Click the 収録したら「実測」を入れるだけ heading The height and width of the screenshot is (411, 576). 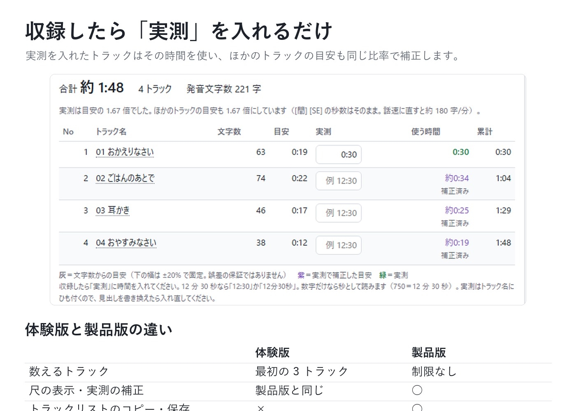tap(179, 31)
